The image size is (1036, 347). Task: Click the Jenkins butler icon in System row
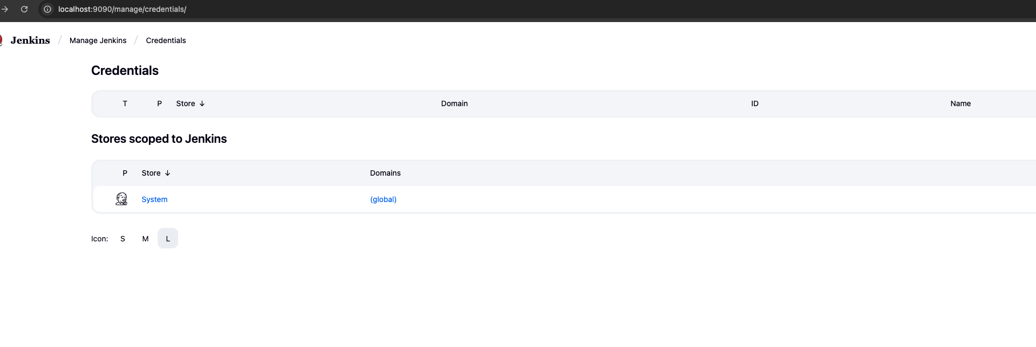coord(122,199)
